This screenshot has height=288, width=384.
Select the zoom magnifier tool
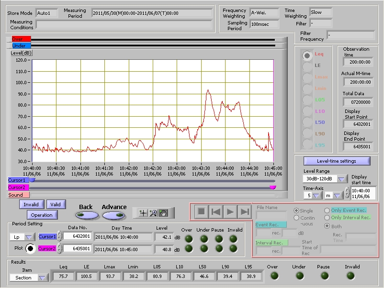pyautogui.click(x=153, y=213)
